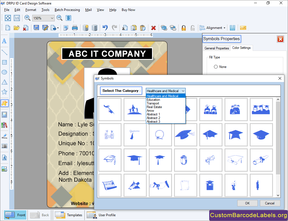Close the Symbols Properties panel

[x=280, y=39]
